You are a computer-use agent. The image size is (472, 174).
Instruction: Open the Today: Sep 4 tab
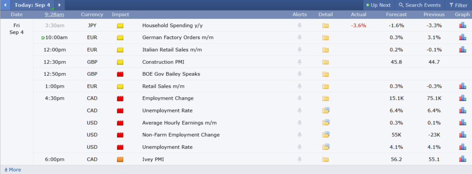(x=32, y=5)
